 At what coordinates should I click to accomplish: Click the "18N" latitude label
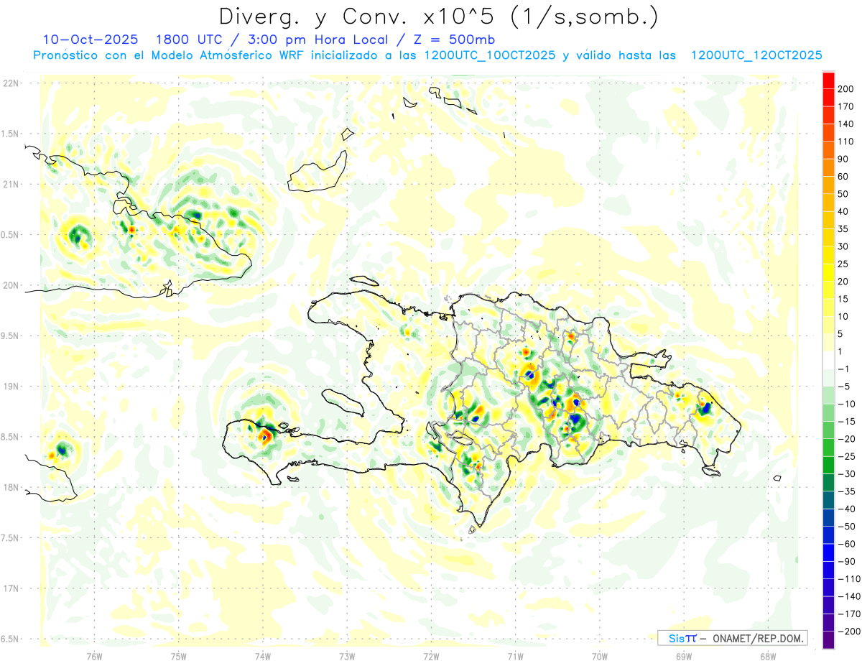click(x=11, y=487)
